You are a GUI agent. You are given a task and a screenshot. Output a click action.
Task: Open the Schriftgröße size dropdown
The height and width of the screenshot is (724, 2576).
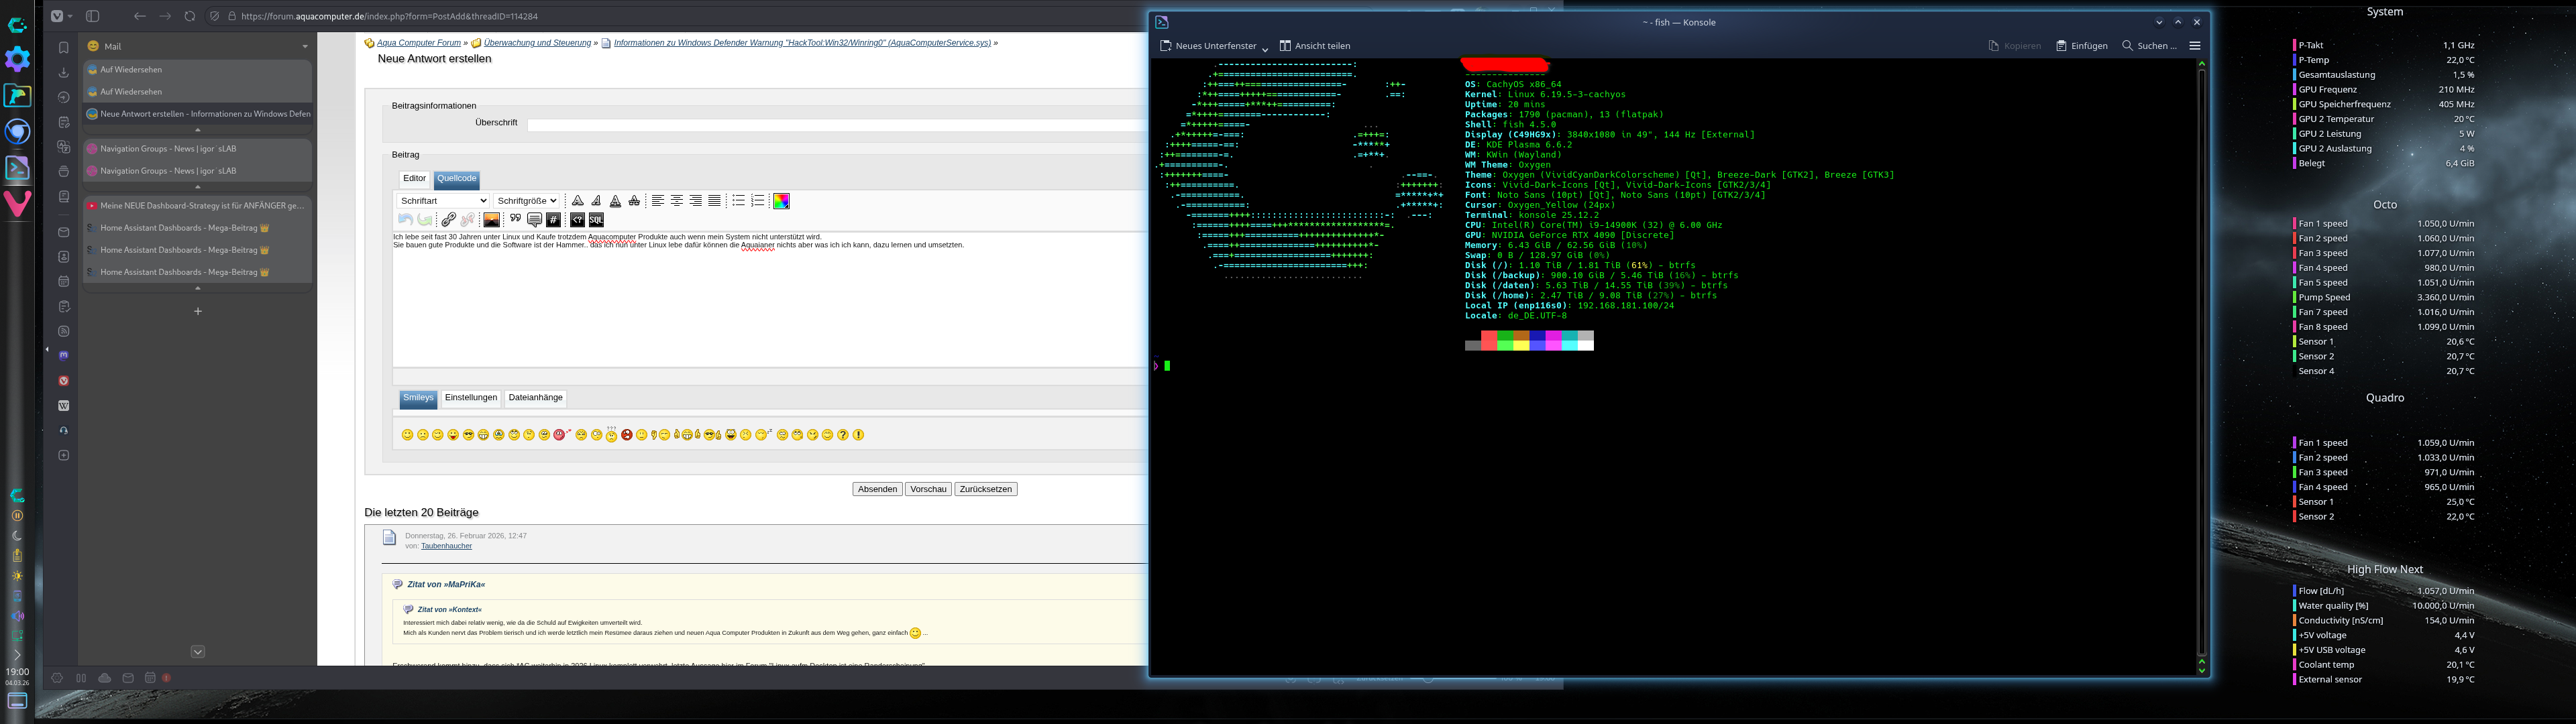(526, 201)
